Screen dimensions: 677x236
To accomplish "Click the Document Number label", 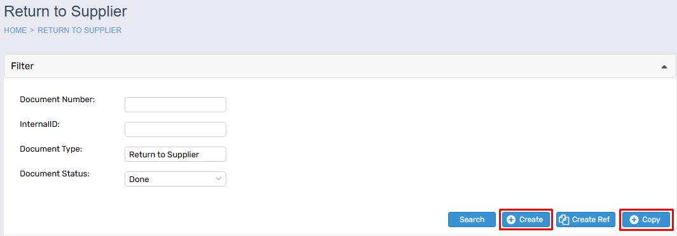I will tap(57, 100).
